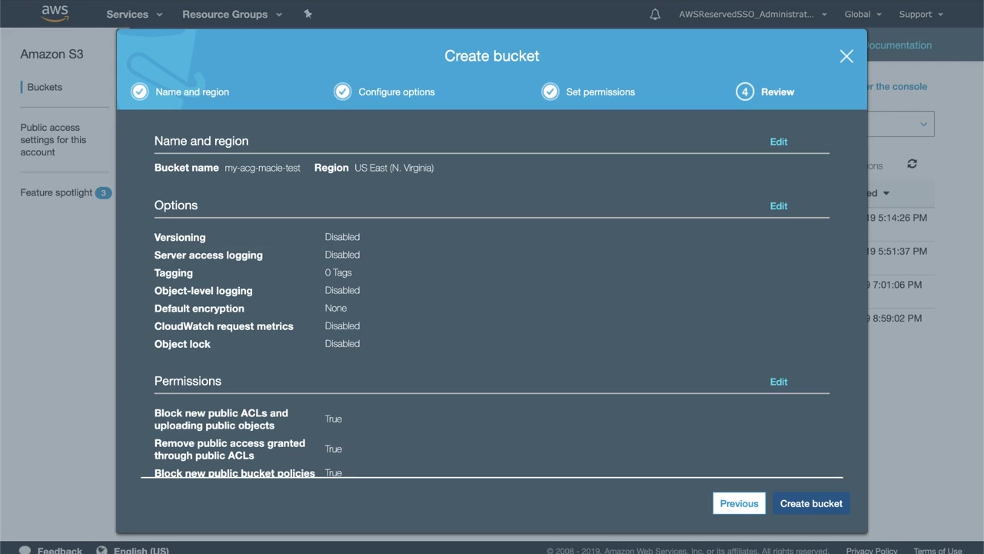Click the Feedback speech bubble icon
Image resolution: width=984 pixels, height=554 pixels.
coord(25,551)
